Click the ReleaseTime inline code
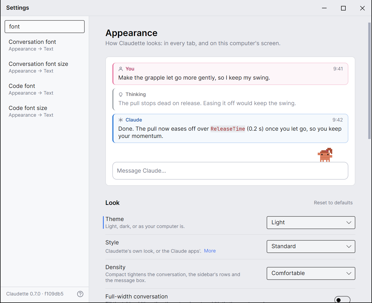Screen dimensions: 372x303 (x=228, y=129)
